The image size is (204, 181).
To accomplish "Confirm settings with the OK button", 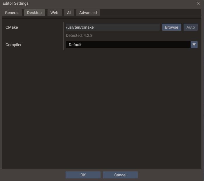I will tap(83, 175).
